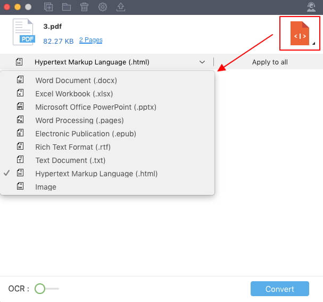The height and width of the screenshot is (302, 323).
Task: Open settings via the gear icon
Action: pos(103,7)
